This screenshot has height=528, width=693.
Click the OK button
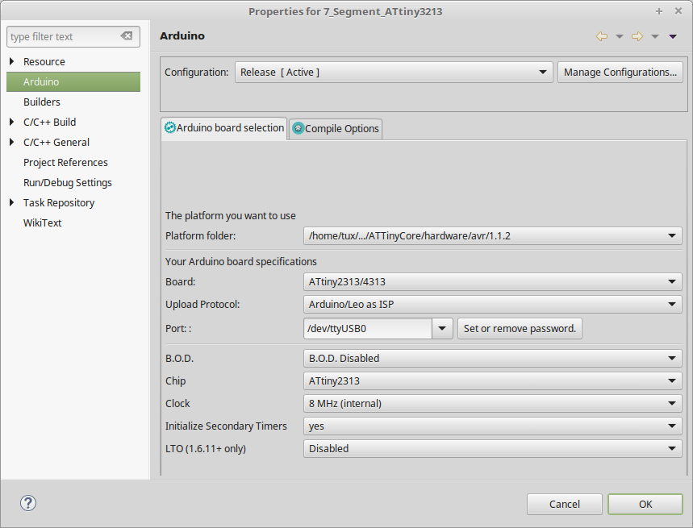click(645, 504)
